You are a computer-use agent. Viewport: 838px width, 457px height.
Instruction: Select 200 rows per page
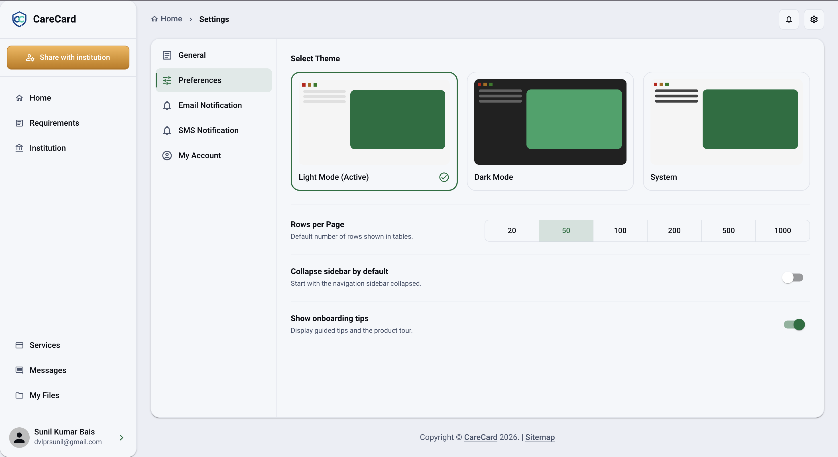[674, 230]
